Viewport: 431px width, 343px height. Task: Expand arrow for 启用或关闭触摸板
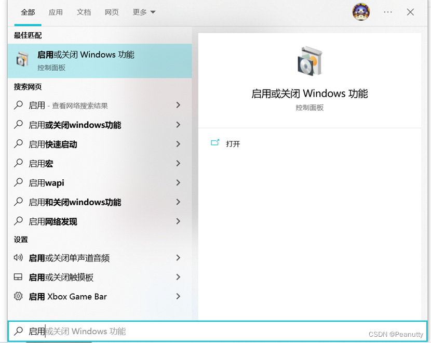coord(178,277)
